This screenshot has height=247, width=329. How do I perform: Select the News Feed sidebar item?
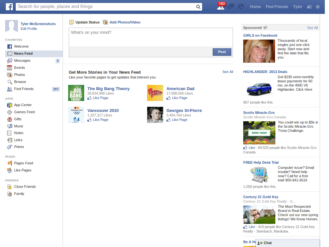(x=34, y=54)
